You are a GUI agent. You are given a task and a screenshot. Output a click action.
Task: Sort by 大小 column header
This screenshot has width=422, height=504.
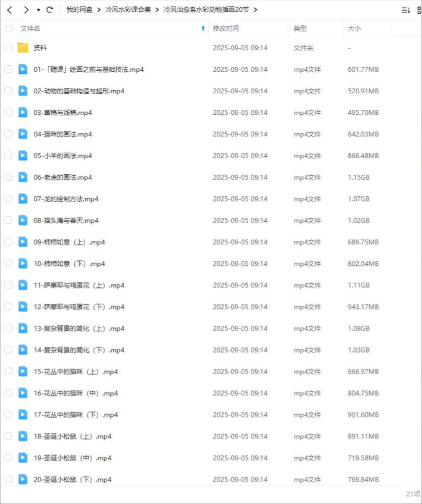(x=354, y=28)
